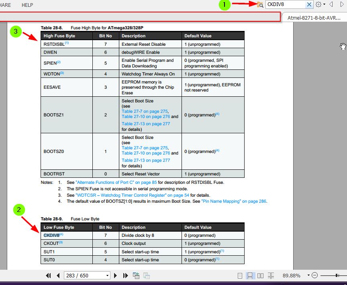Click into the CKDIV8 search field
347x285 pixels.
286,4
